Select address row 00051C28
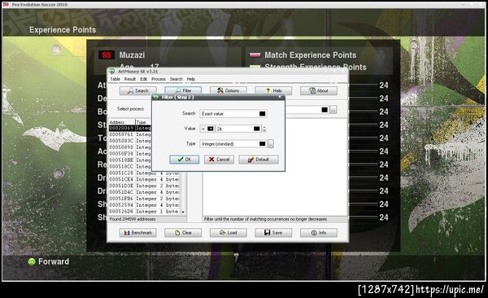Screen dimensions: 488x298 point(144,173)
